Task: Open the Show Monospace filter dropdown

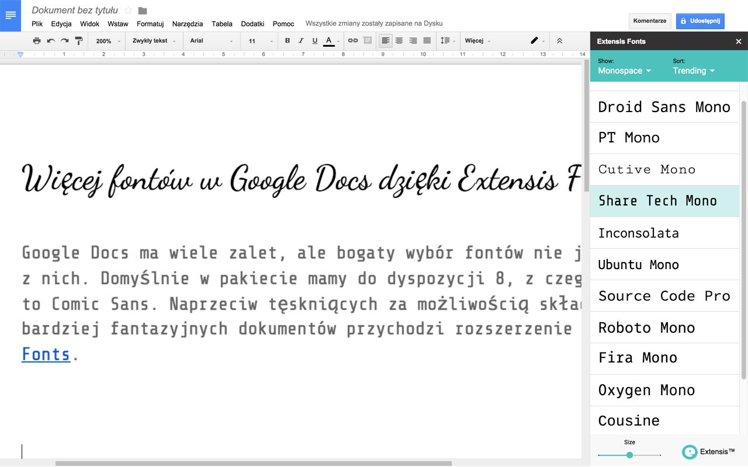Action: pos(624,71)
